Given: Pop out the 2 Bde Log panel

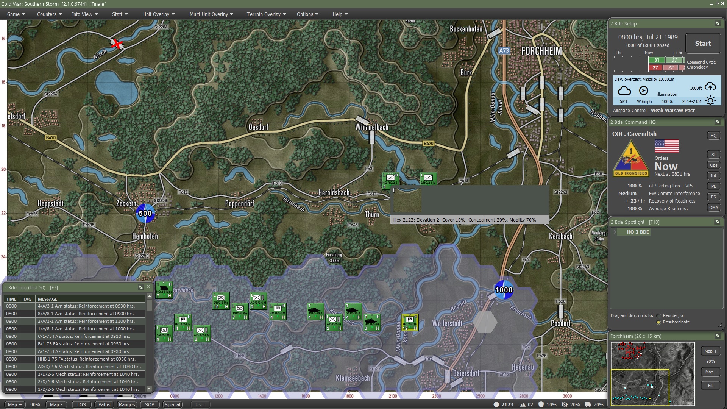Looking at the screenshot, I should [141, 287].
